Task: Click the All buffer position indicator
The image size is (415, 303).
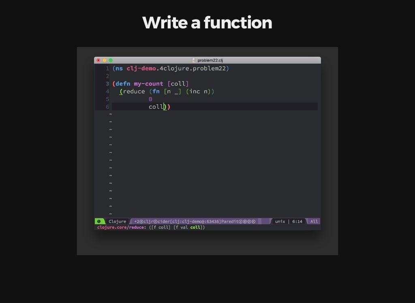Action: point(314,221)
